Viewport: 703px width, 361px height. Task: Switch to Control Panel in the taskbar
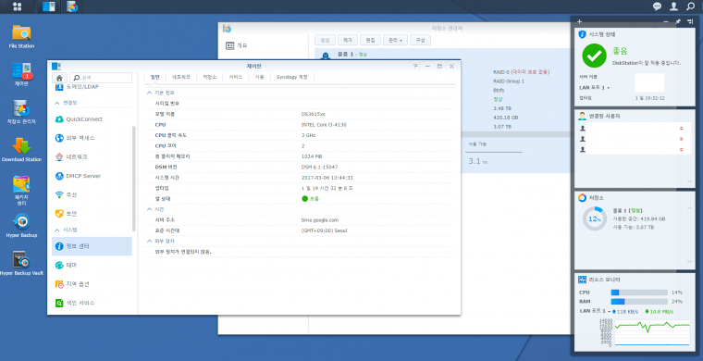click(x=49, y=6)
